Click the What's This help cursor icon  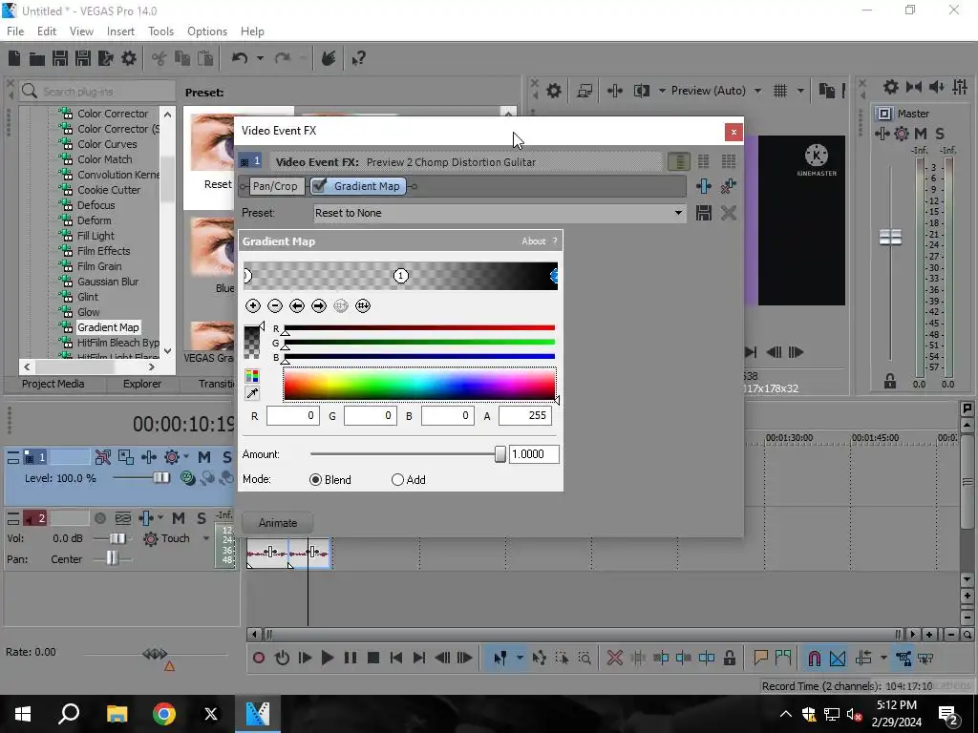tap(358, 58)
